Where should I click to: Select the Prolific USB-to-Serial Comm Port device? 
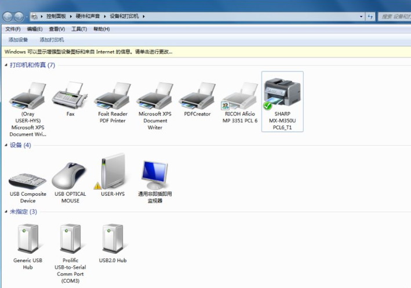pyautogui.click(x=70, y=239)
